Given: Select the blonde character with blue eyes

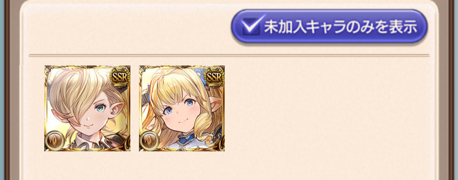Looking at the screenshot, I should point(182,108).
